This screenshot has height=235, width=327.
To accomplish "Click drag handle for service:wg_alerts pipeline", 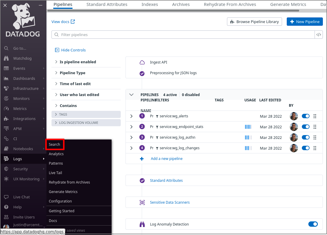I will tap(315, 116).
